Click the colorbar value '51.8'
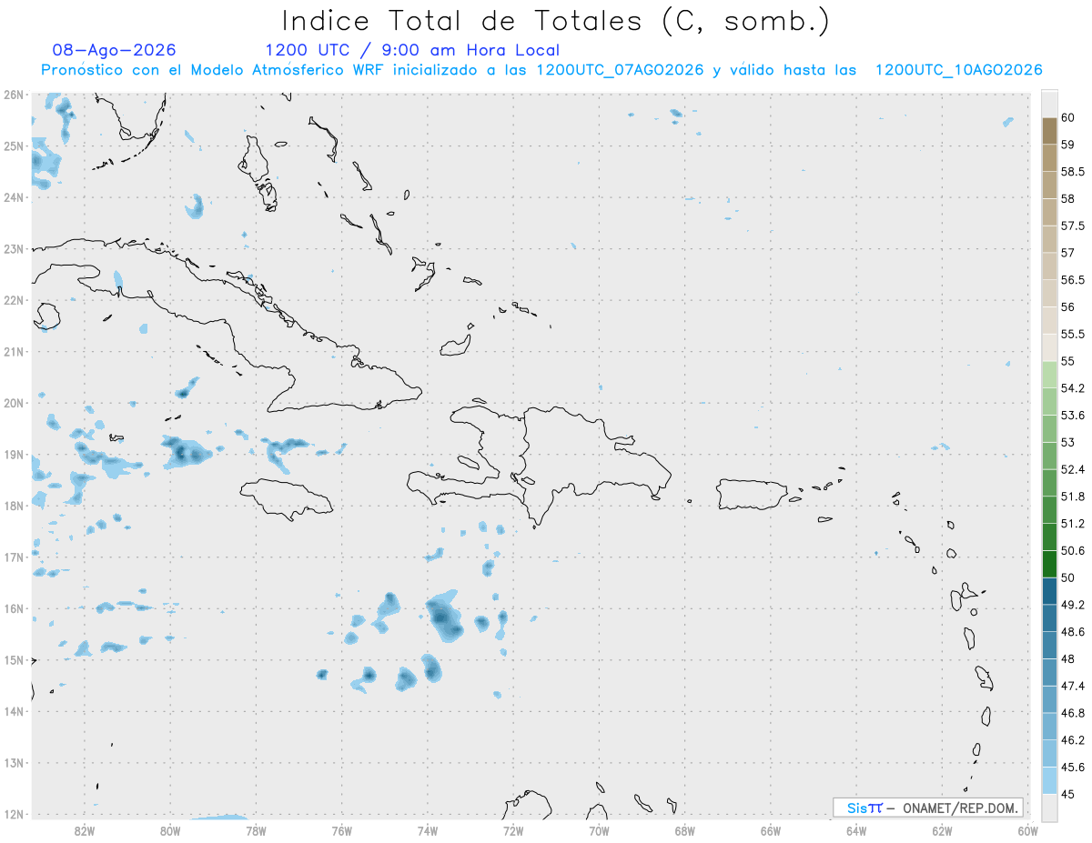The width and height of the screenshot is (1092, 843). coord(1073,497)
